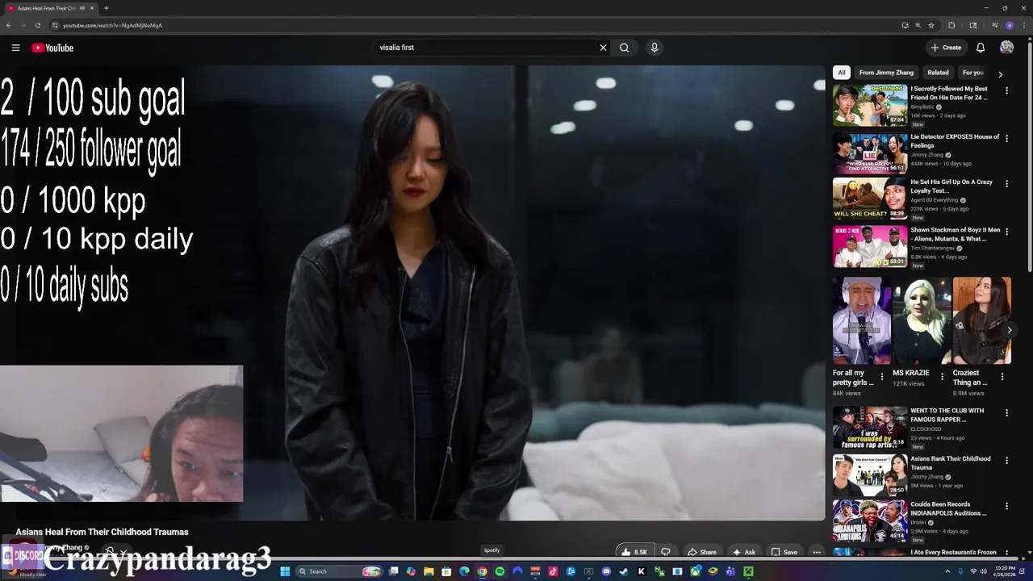Open TikTok taskbar icon
The image size is (1033, 581).
553,571
